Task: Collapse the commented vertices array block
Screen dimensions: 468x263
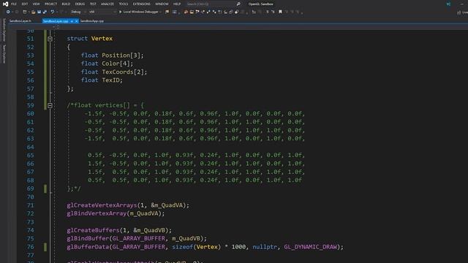Action: (50, 105)
